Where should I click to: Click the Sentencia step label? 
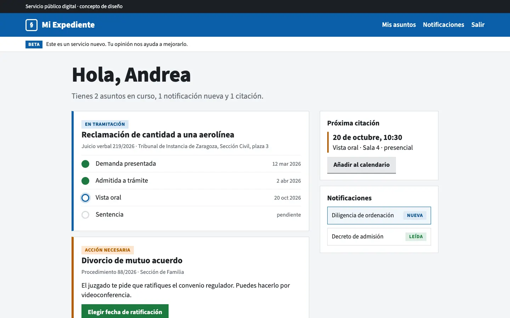point(109,214)
